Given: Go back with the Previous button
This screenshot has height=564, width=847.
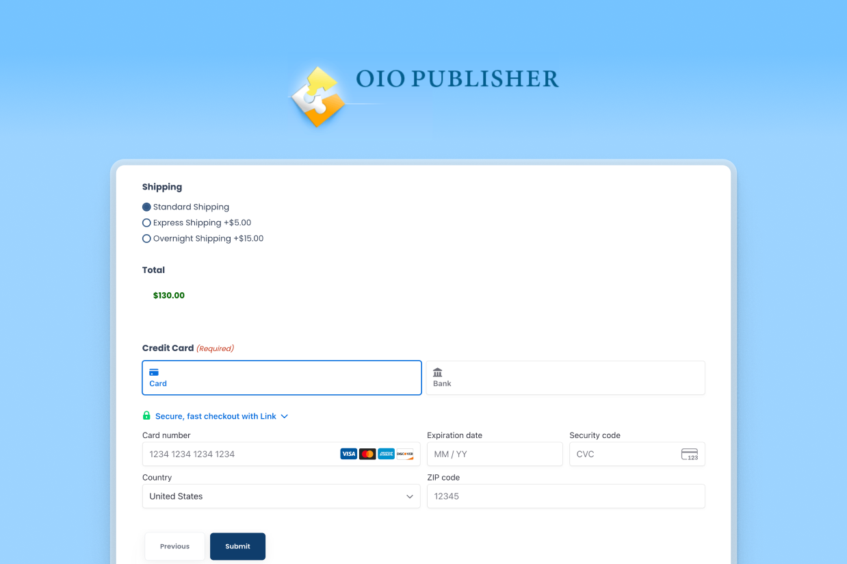Looking at the screenshot, I should (x=174, y=546).
